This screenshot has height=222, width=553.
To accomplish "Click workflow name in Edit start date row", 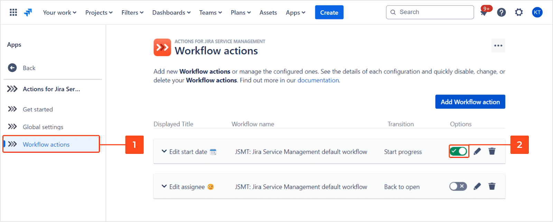I will 301,152.
